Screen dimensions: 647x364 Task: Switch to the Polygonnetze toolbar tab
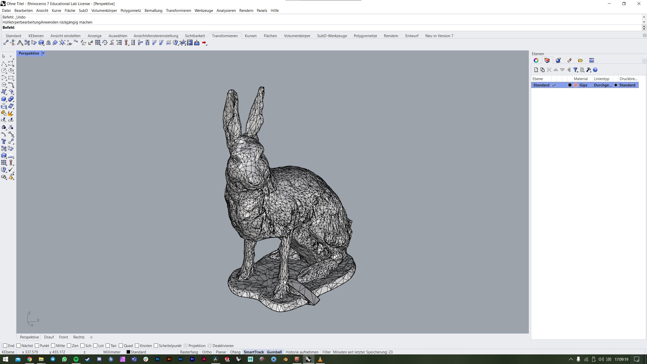tap(365, 36)
